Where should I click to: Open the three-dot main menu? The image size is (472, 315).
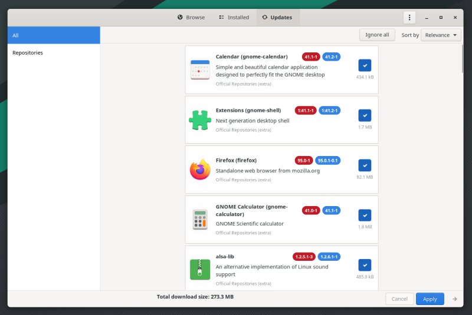click(x=409, y=18)
